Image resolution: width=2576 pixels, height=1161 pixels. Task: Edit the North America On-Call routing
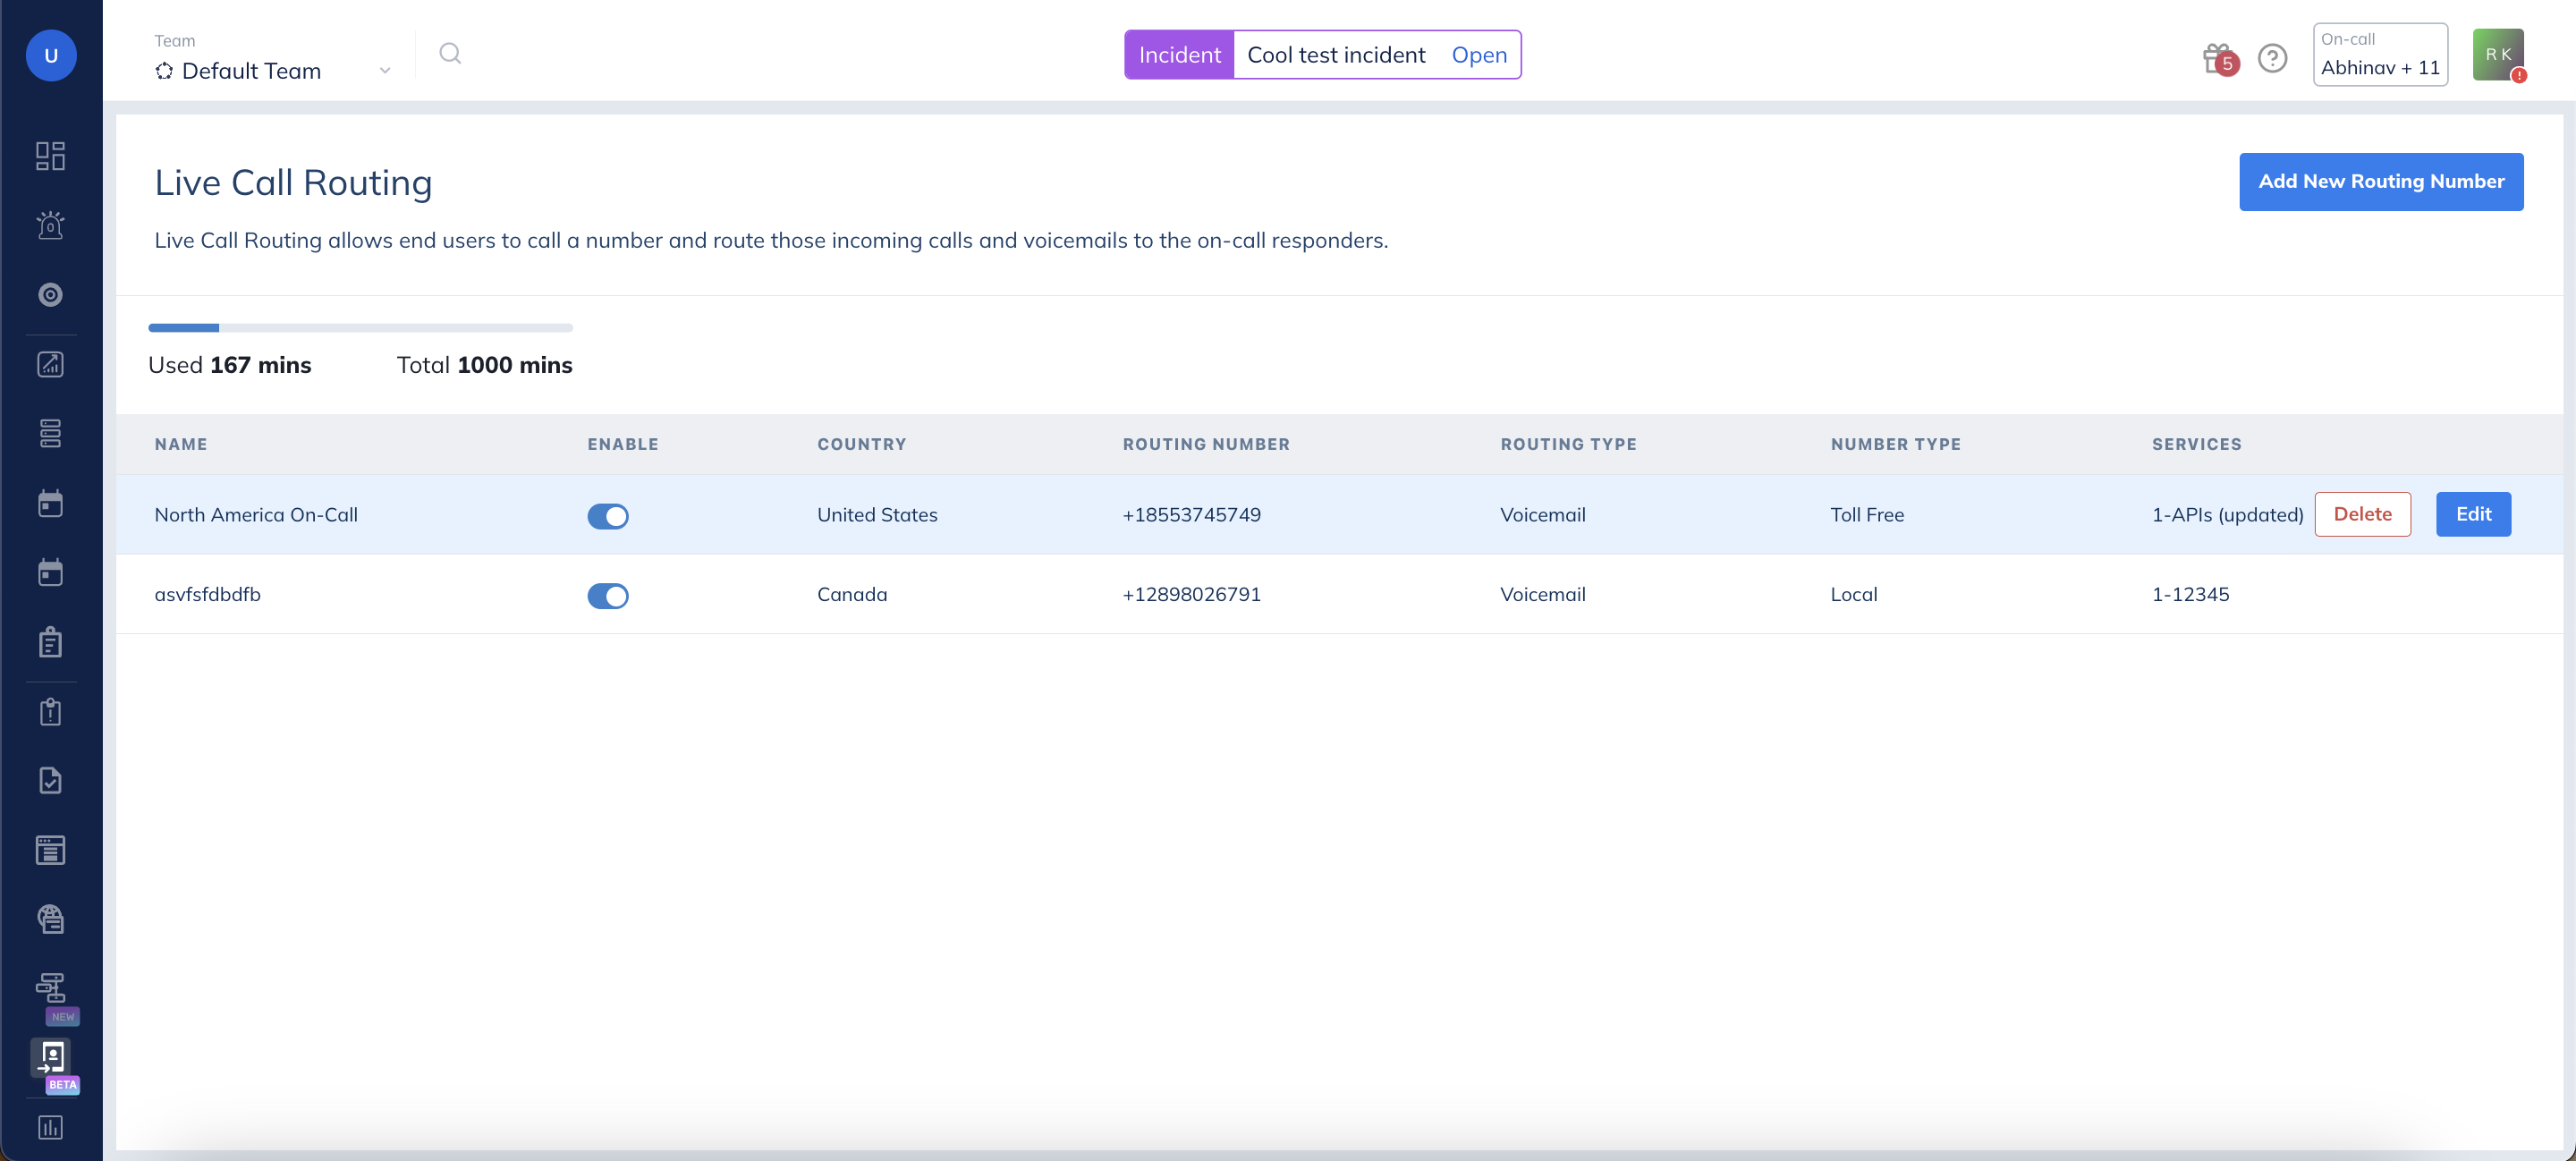point(2472,514)
